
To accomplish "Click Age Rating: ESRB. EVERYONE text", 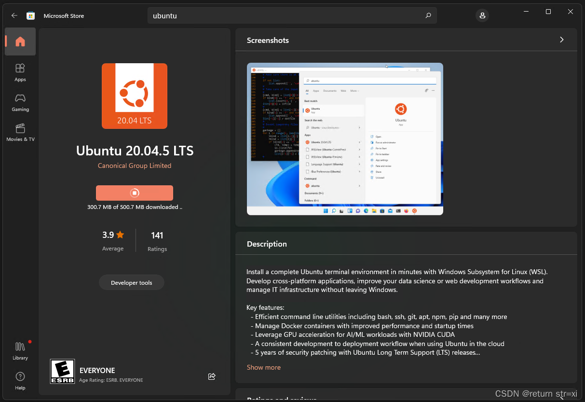I will coord(111,380).
